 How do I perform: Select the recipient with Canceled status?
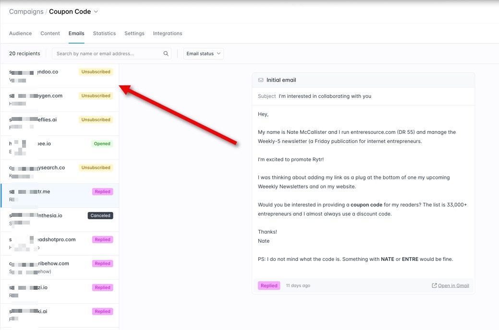60,220
